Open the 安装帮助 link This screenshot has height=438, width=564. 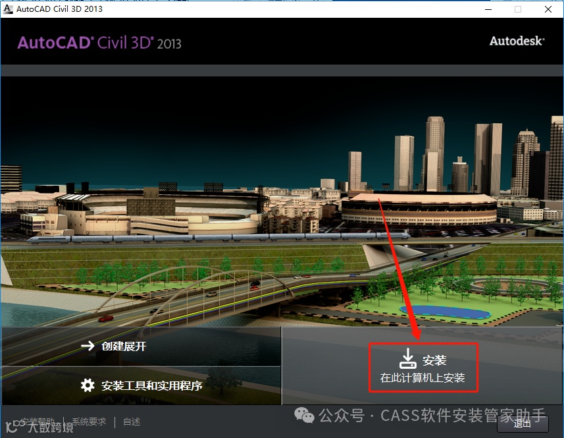coord(37,422)
